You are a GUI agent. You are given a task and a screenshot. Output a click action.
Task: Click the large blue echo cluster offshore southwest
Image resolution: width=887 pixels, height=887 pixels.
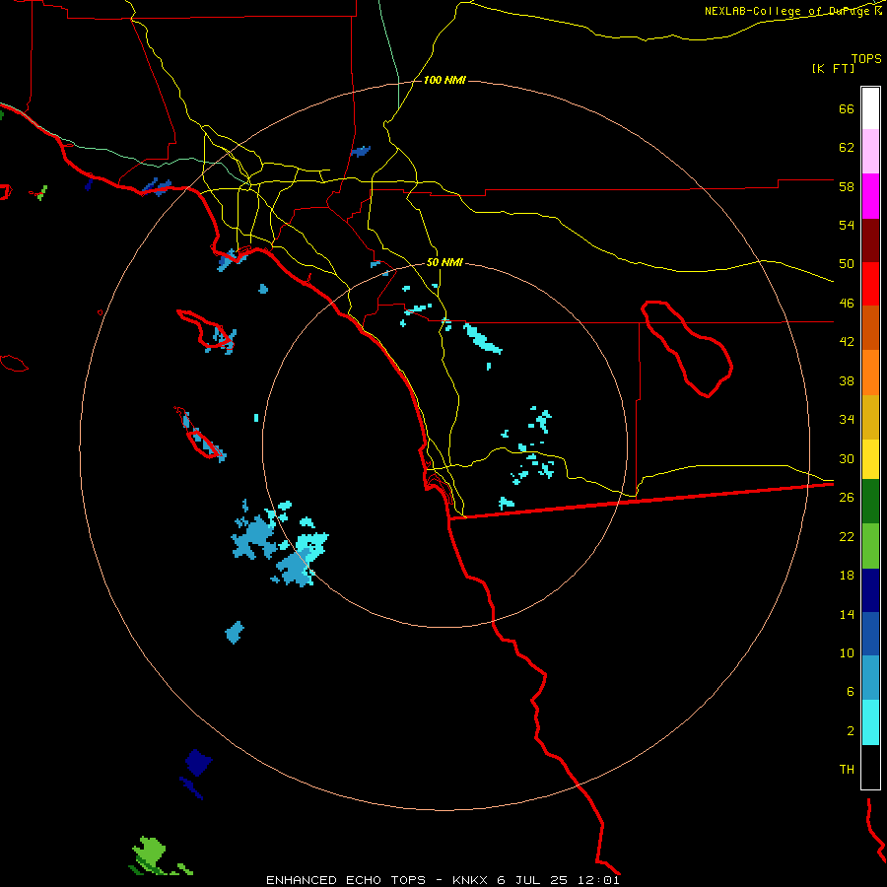(x=254, y=536)
